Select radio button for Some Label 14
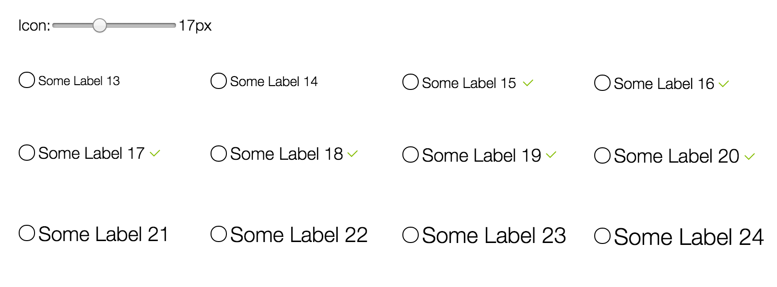This screenshot has height=287, width=777. pyautogui.click(x=219, y=81)
